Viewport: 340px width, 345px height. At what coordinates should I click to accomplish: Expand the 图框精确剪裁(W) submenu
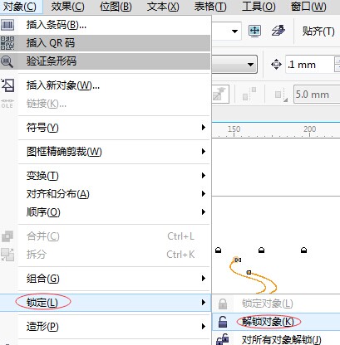coord(106,152)
